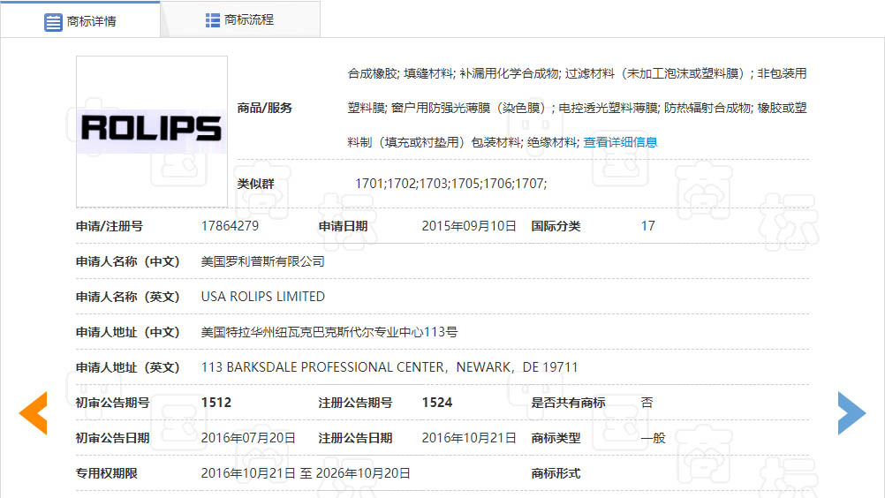Click international class value 17
The image size is (885, 498).
tap(647, 226)
